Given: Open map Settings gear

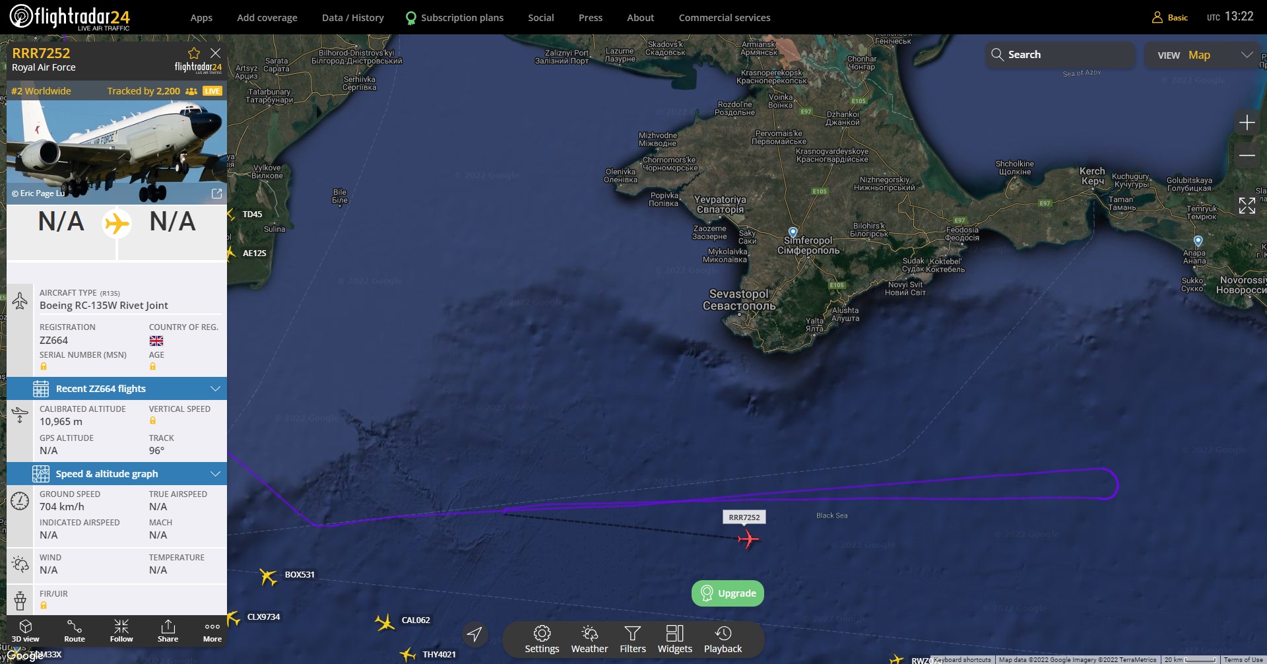Looking at the screenshot, I should [x=542, y=640].
